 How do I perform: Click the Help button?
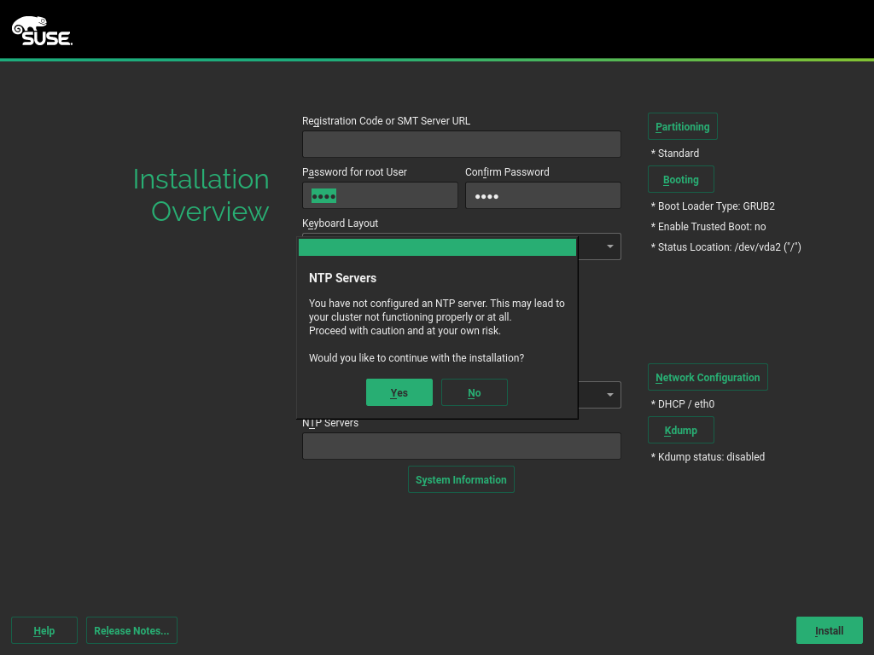(44, 630)
